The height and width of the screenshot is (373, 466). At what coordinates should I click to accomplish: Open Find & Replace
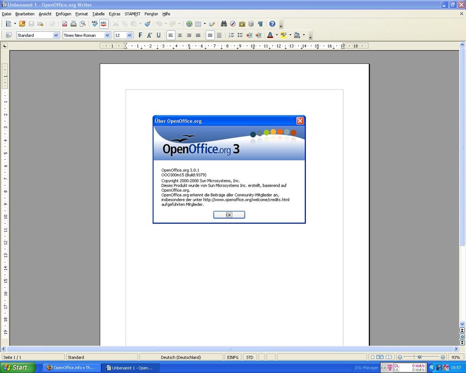[225, 24]
